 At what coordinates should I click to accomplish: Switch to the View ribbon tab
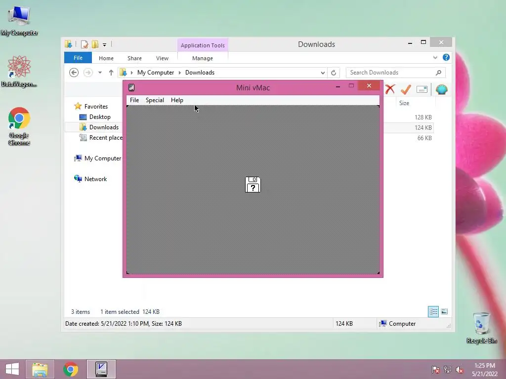(162, 58)
